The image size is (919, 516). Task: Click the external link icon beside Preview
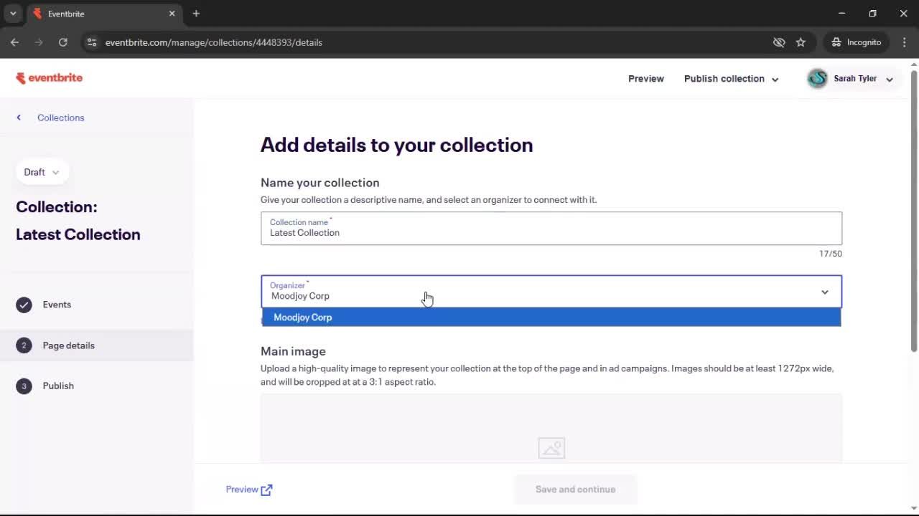coord(267,490)
